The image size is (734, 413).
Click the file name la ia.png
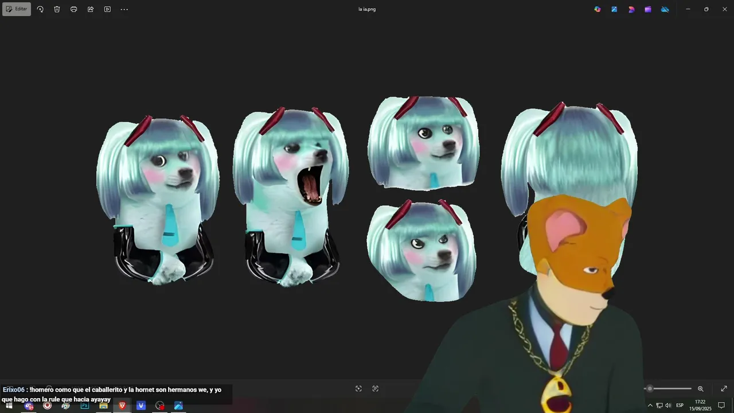coord(367,9)
